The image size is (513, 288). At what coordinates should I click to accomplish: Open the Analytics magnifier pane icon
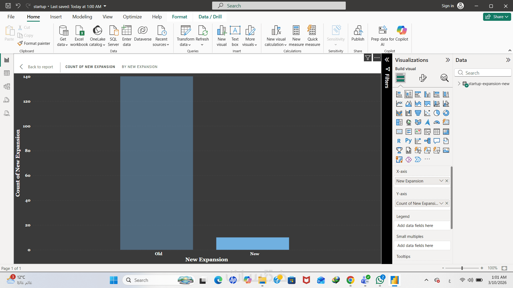(444, 78)
